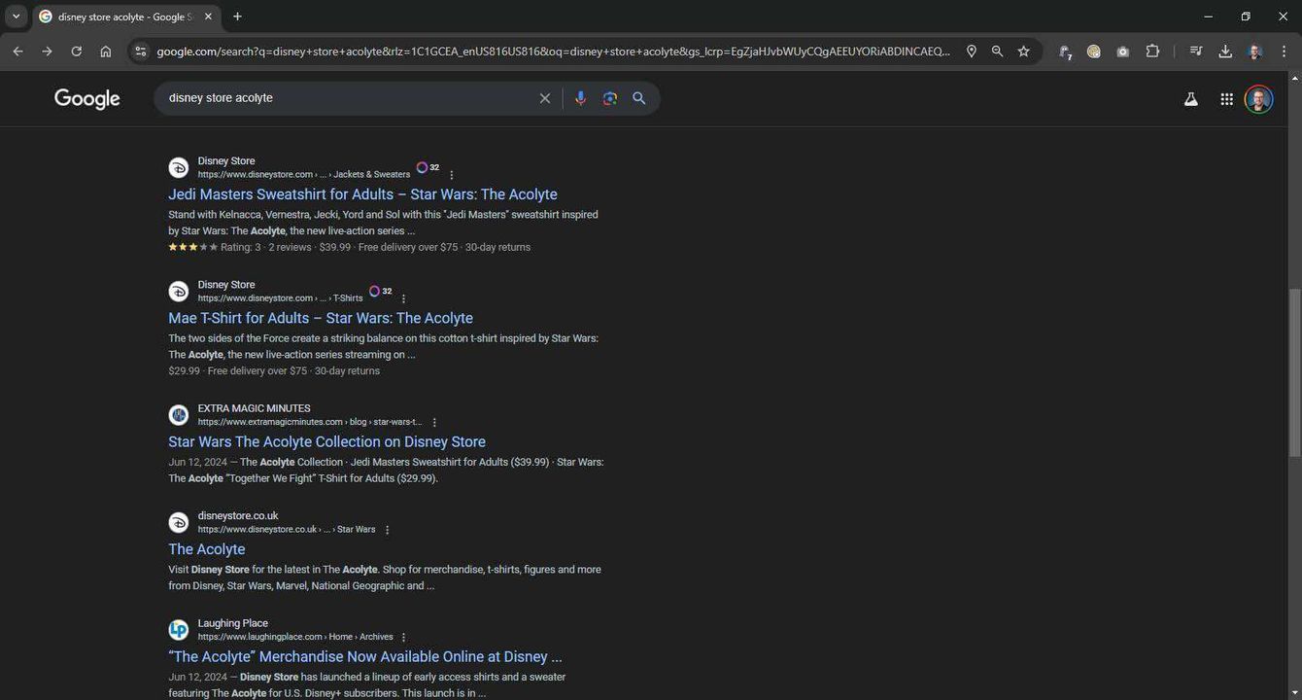Open a new browser tab
The height and width of the screenshot is (700, 1302).
237,17
